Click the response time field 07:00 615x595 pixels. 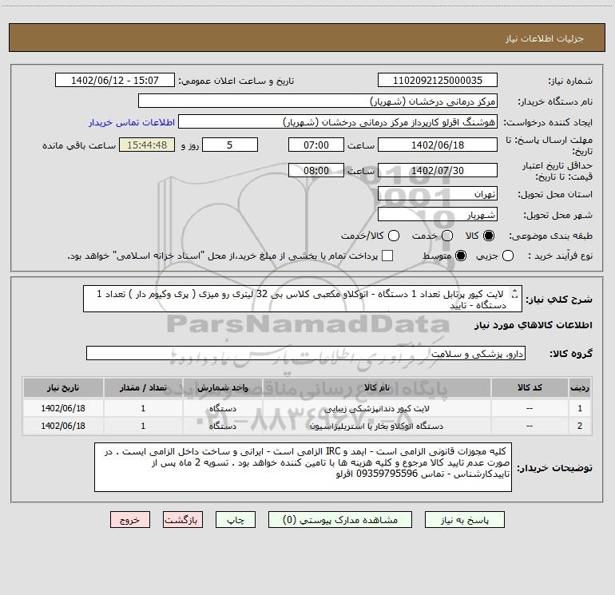coord(316,145)
